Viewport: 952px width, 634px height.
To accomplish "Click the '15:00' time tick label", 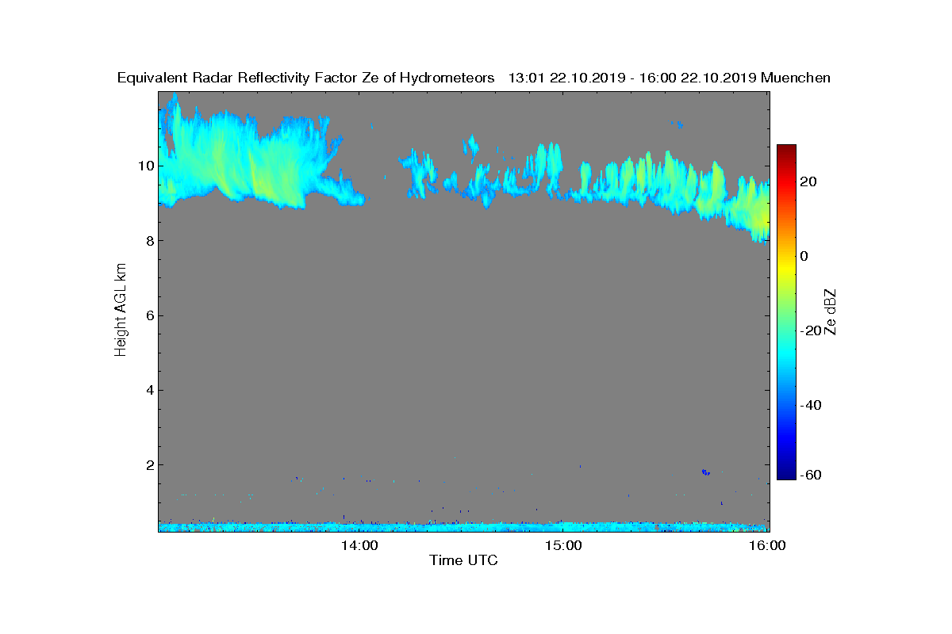I will tap(562, 545).
